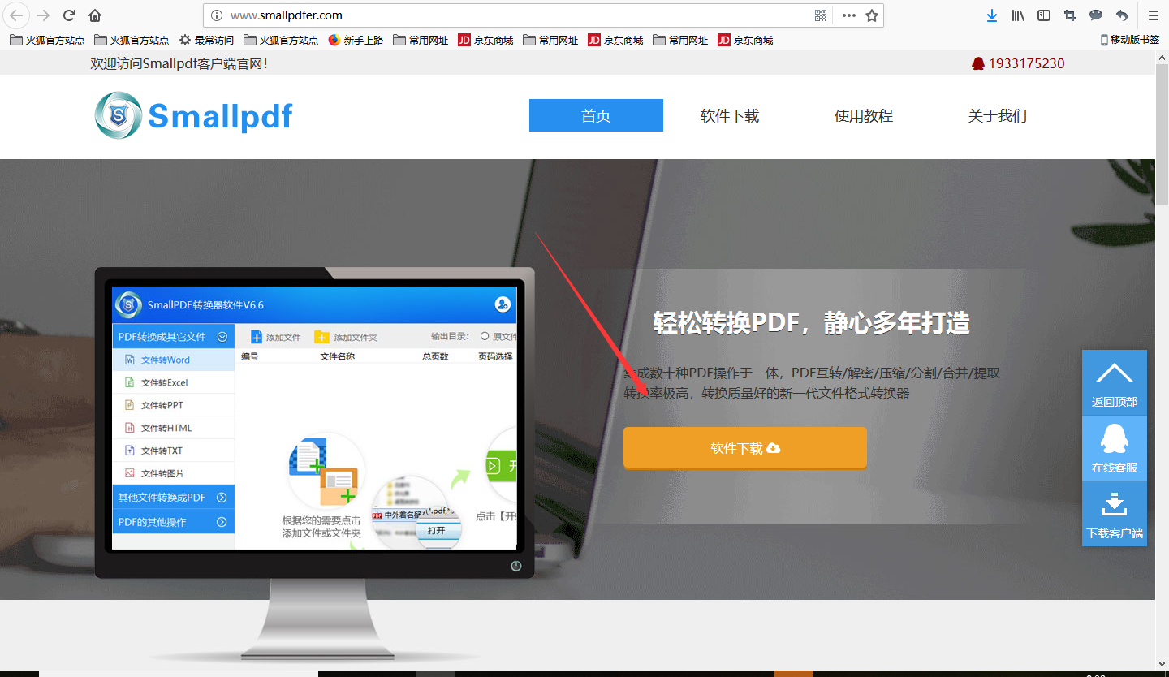
Task: Open the 移动版书签 folder
Action: point(1129,40)
